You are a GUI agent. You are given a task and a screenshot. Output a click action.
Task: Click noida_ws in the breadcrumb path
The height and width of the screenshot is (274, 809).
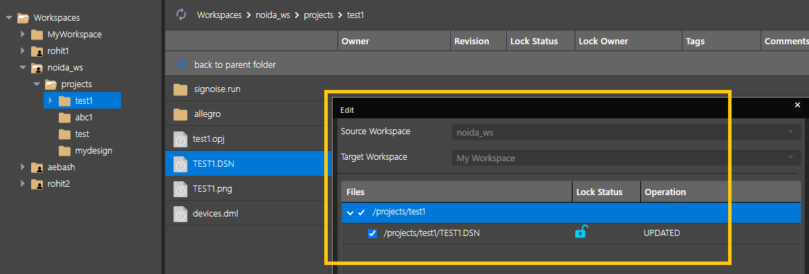pyautogui.click(x=273, y=15)
